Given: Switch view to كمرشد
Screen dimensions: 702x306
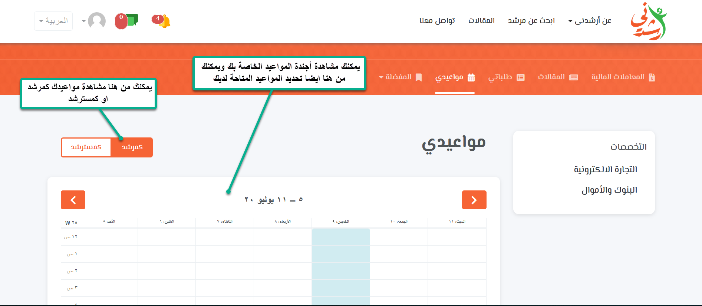Looking at the screenshot, I should pos(132,147).
